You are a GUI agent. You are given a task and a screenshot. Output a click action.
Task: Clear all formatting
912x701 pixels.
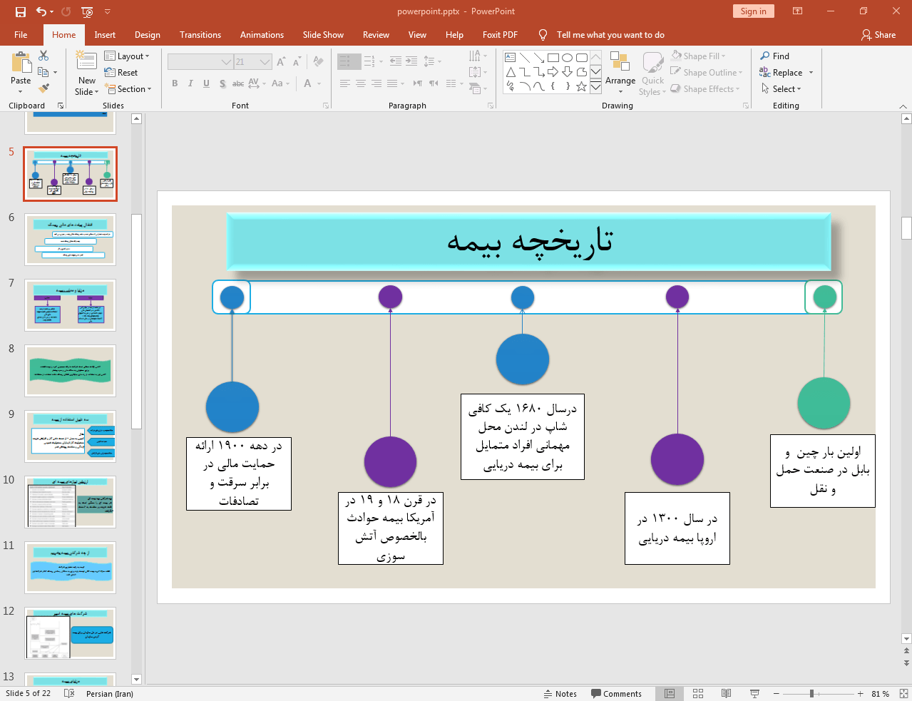[x=318, y=62]
